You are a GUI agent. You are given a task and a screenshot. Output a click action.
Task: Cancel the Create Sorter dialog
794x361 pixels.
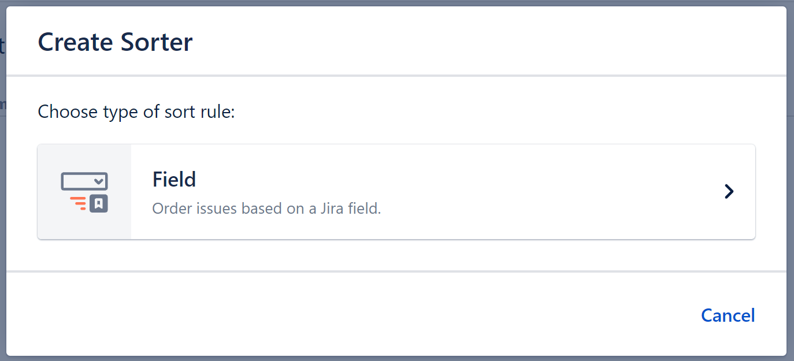click(728, 315)
